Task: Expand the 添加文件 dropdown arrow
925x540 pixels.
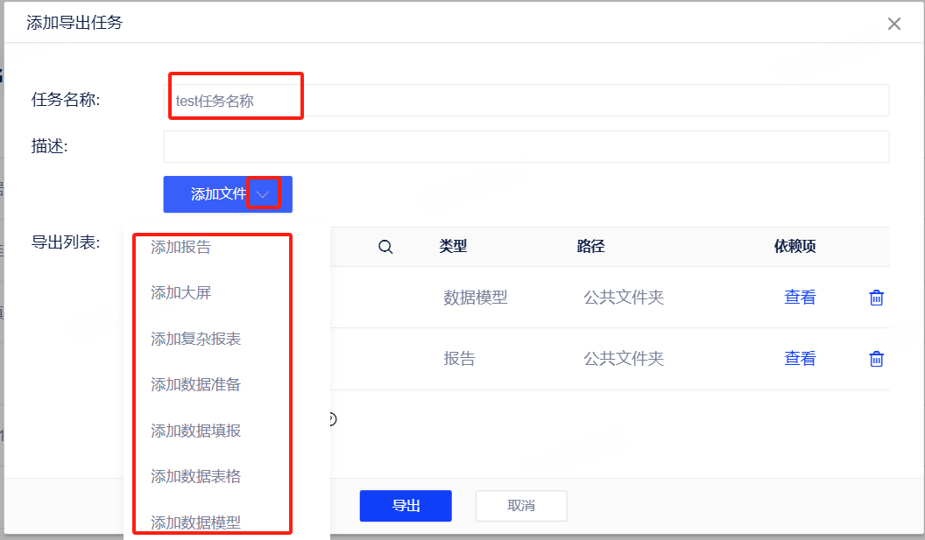Action: pyautogui.click(x=263, y=194)
